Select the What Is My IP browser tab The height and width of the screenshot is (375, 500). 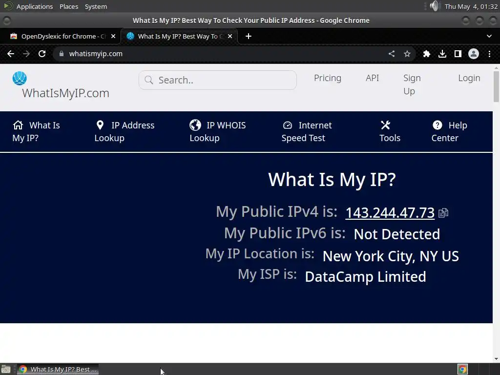179,36
